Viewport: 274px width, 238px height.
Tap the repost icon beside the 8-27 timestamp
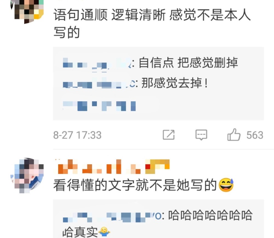point(169,135)
